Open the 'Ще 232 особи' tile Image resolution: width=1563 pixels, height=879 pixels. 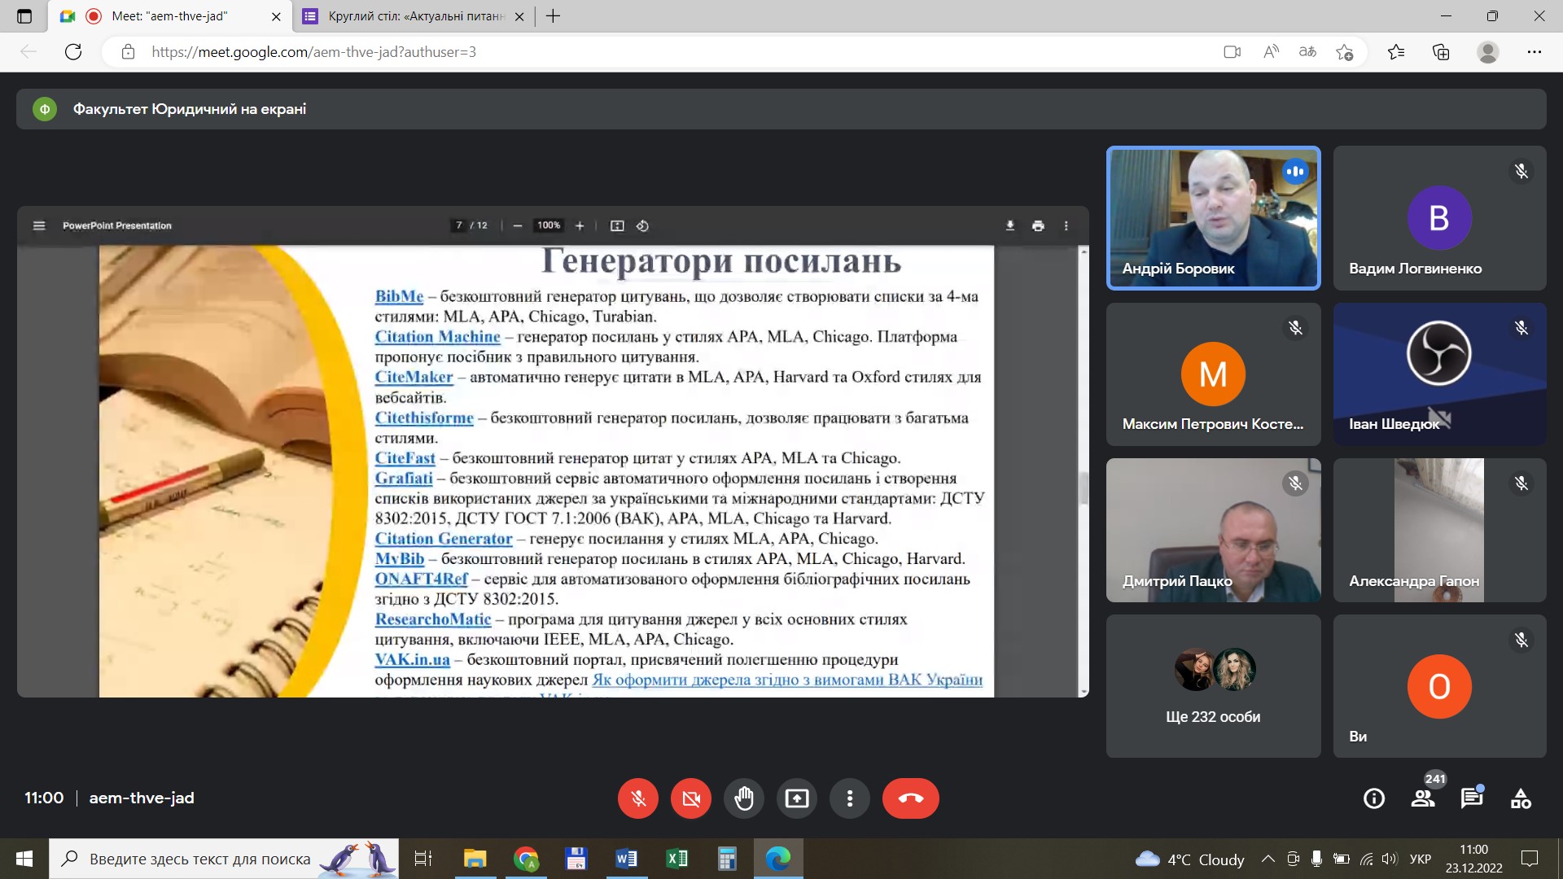[x=1213, y=686]
